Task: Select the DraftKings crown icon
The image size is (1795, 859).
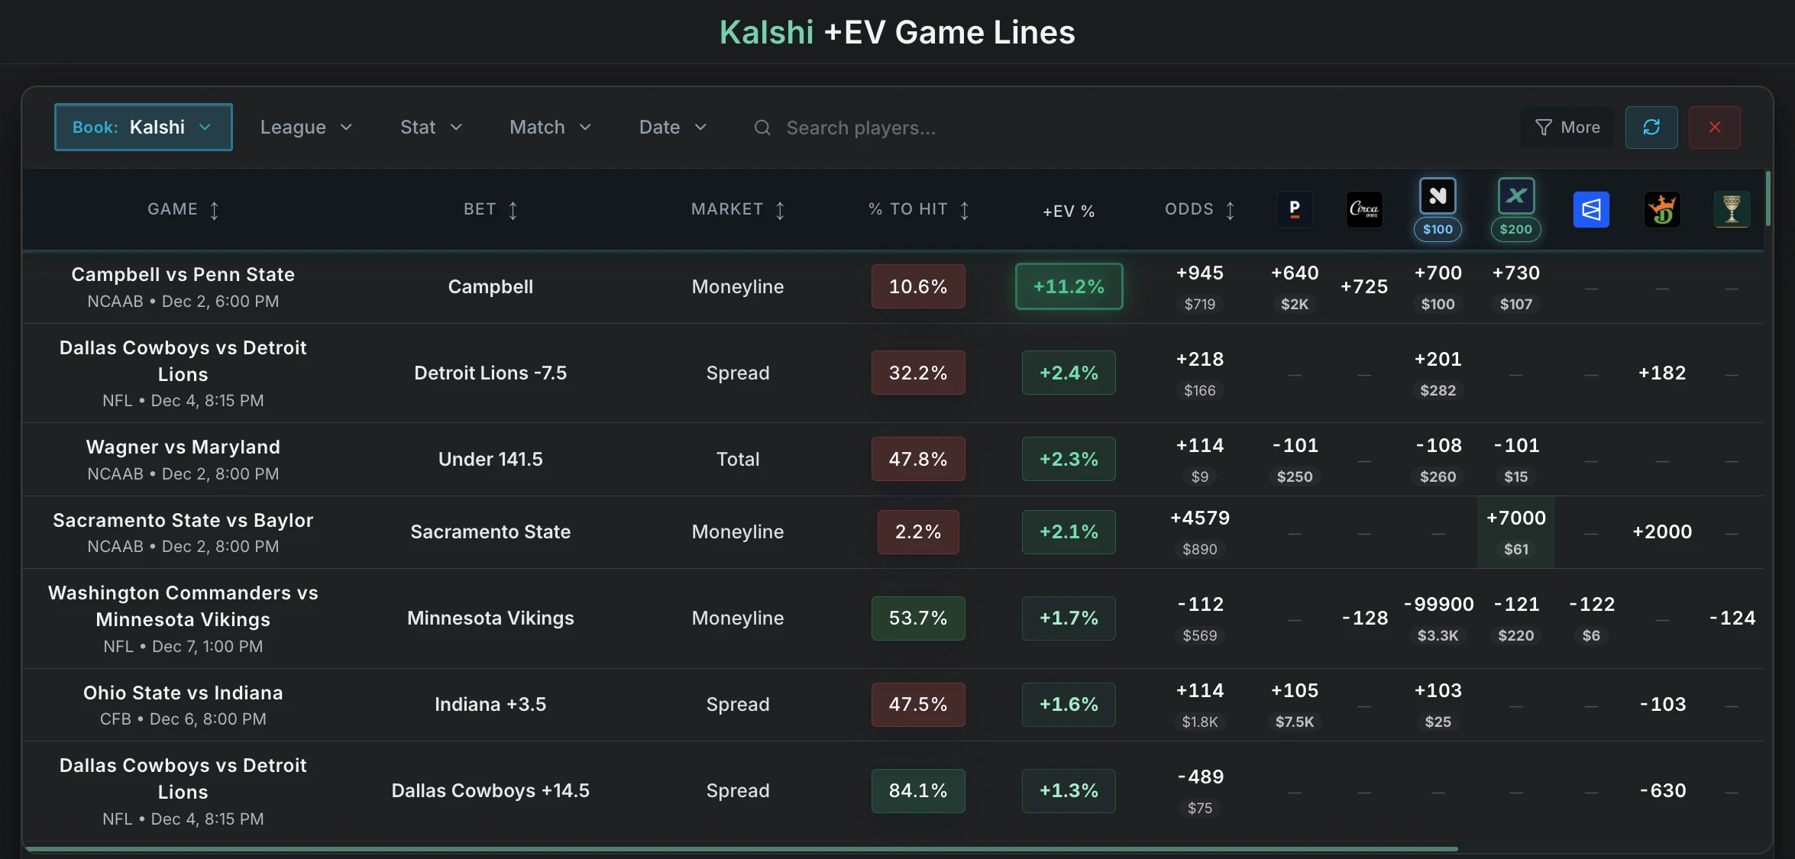Action: click(1662, 209)
